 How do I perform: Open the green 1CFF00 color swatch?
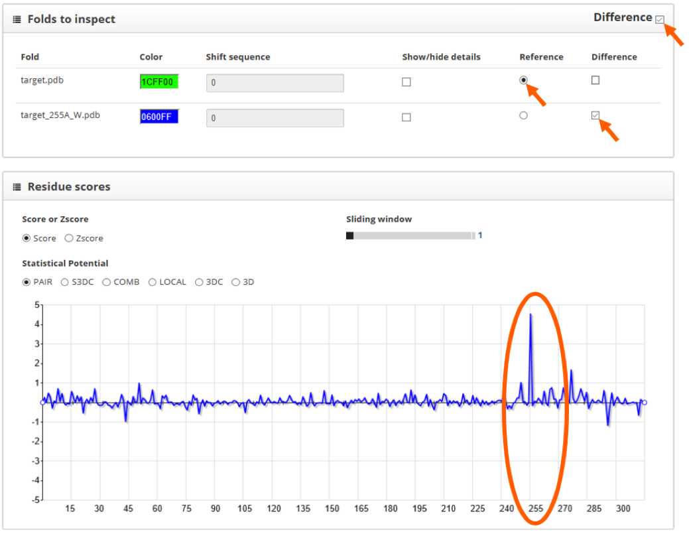[159, 82]
